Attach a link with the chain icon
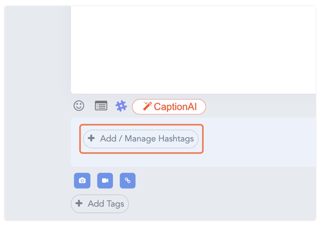This screenshot has width=325, height=228. [x=128, y=181]
